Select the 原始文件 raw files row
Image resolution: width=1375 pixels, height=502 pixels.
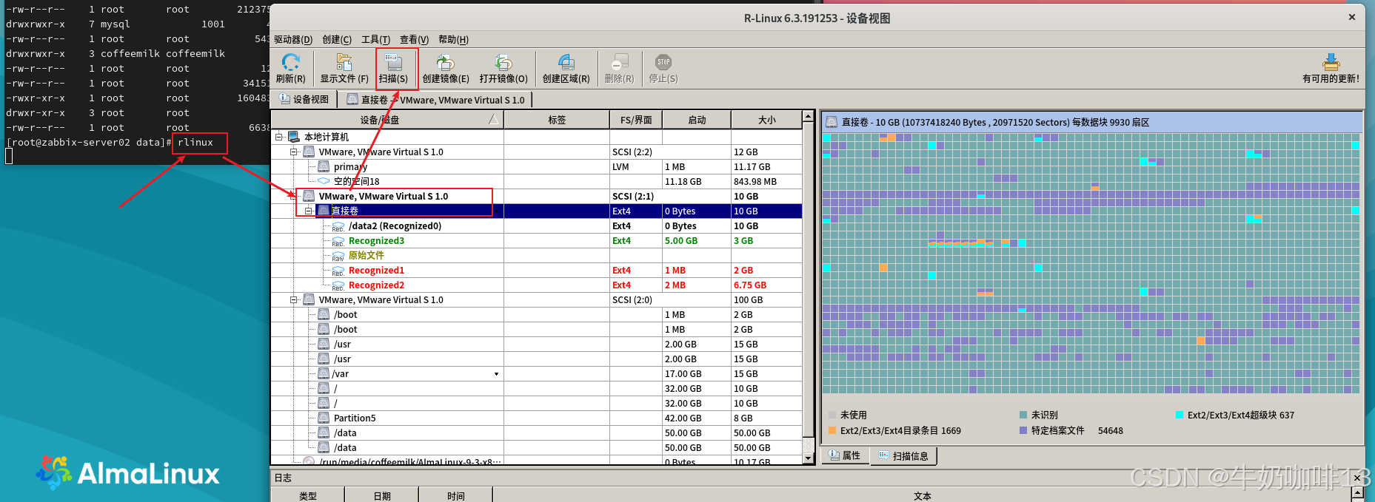[537, 255]
